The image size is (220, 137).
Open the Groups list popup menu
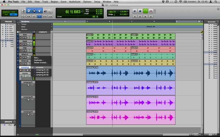click(x=14, y=122)
